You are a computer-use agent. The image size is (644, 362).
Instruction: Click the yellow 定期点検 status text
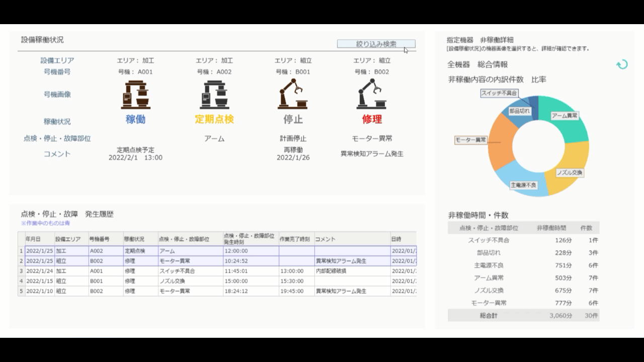tap(214, 120)
